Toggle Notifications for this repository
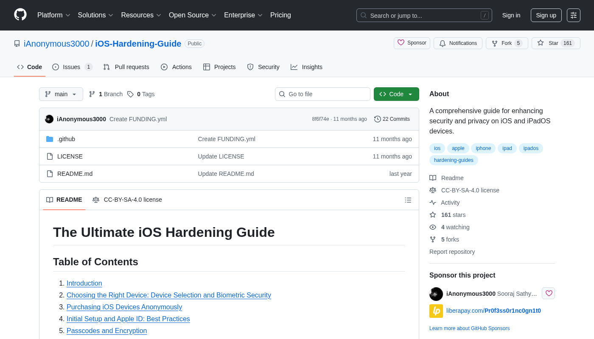594x339 pixels. [457, 43]
